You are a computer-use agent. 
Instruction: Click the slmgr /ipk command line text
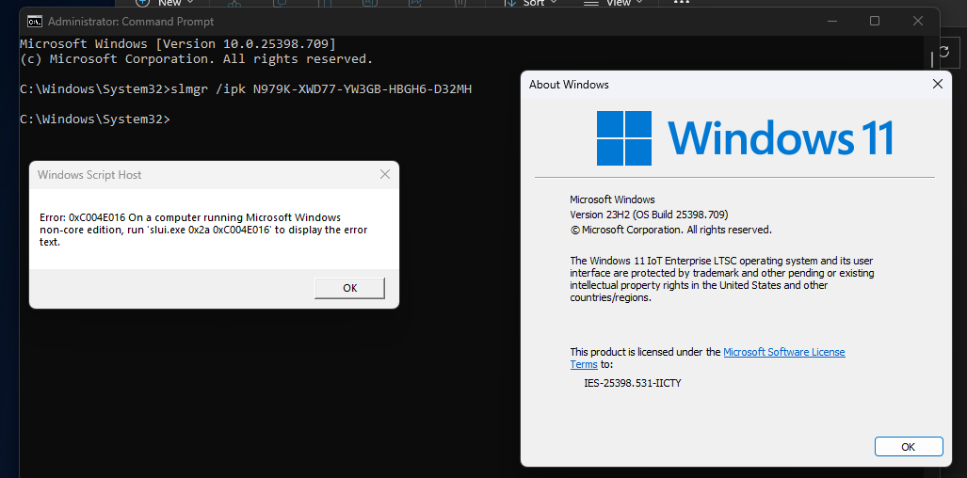[x=321, y=89]
